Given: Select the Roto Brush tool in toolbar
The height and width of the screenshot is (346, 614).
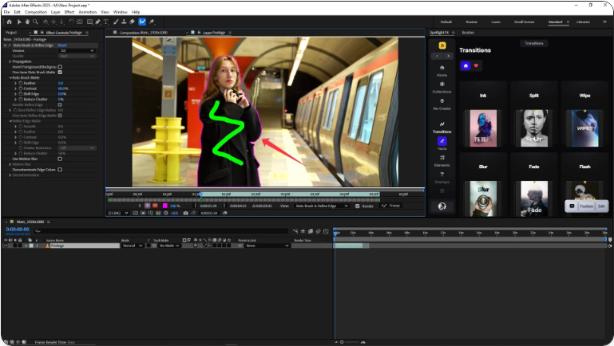Looking at the screenshot, I should click(143, 22).
